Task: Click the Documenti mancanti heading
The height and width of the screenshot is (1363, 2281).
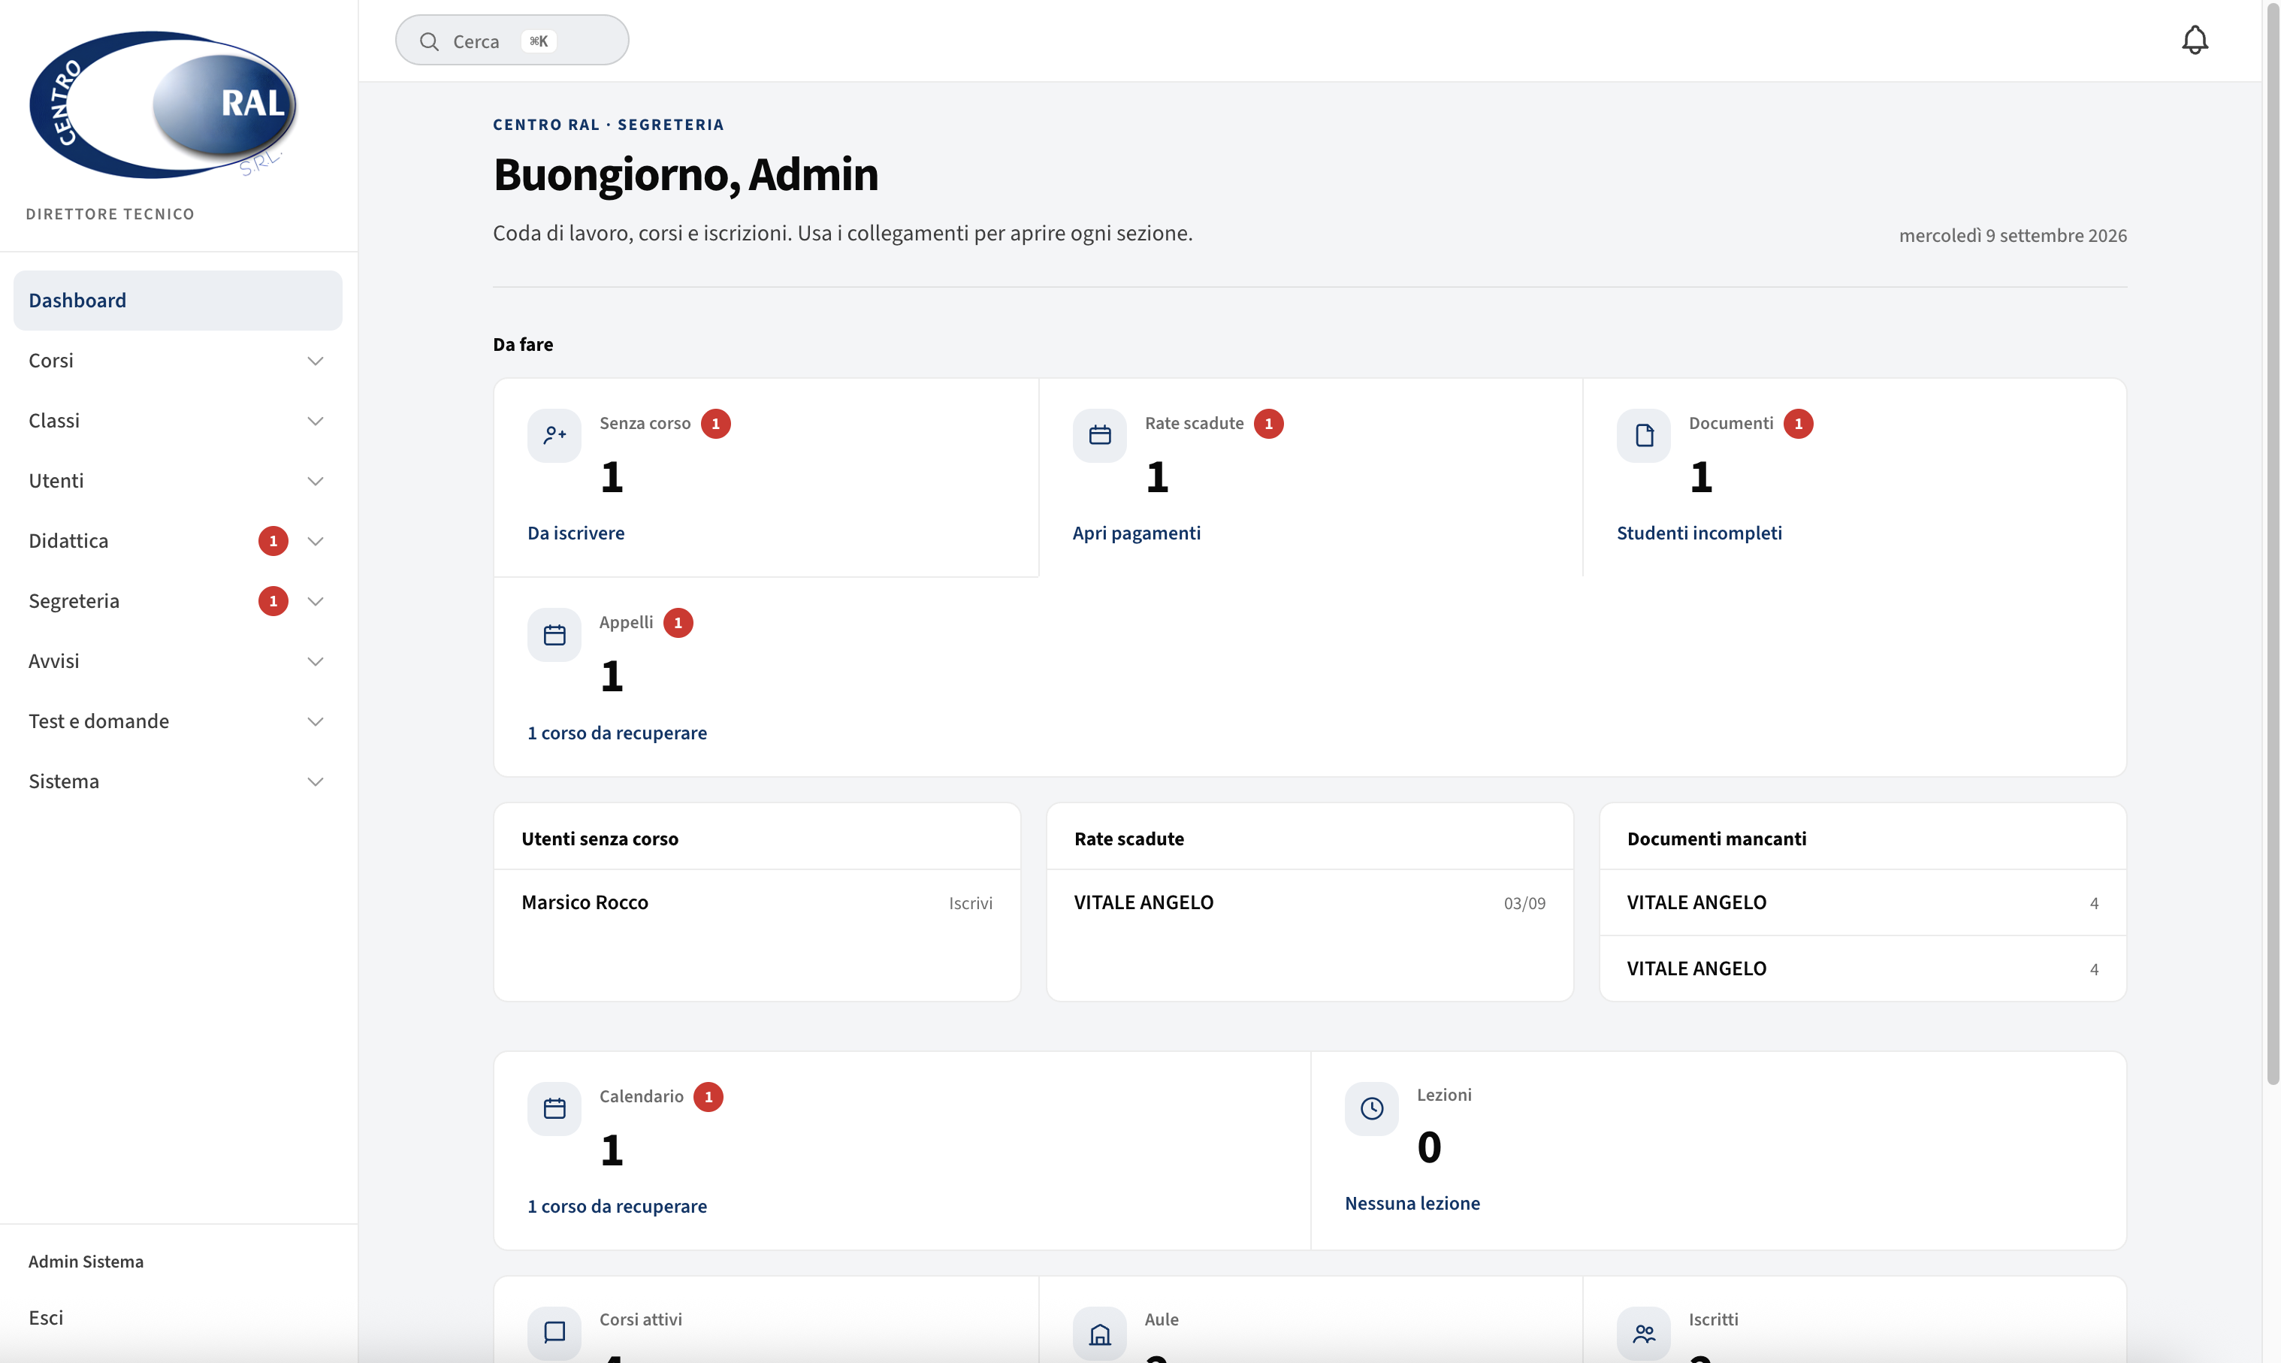Action: click(1716, 839)
